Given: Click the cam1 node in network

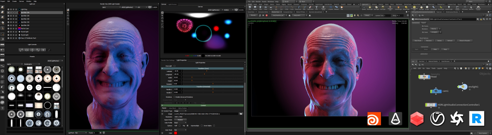Looking at the screenshot, I should (436, 91).
